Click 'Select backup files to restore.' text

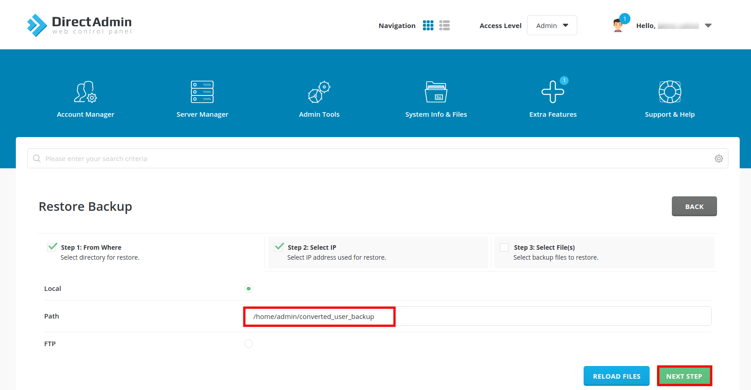556,257
